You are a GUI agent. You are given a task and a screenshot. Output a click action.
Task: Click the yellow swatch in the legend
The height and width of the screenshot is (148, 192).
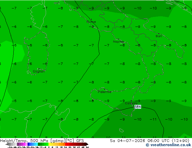point(49,144)
